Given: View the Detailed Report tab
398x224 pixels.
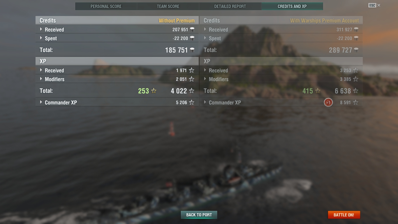Looking at the screenshot, I should (230, 6).
